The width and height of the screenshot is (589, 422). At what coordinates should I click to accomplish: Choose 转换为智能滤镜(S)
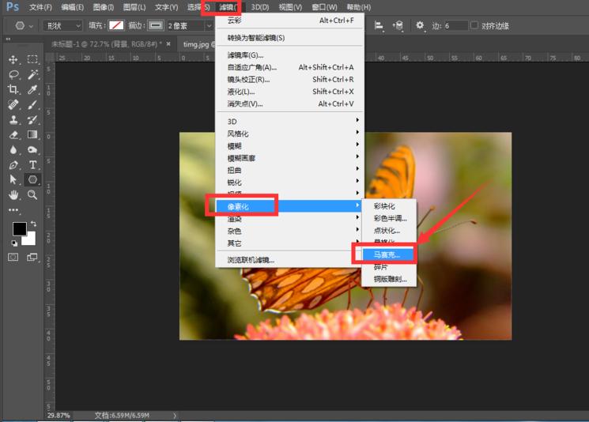[289, 38]
